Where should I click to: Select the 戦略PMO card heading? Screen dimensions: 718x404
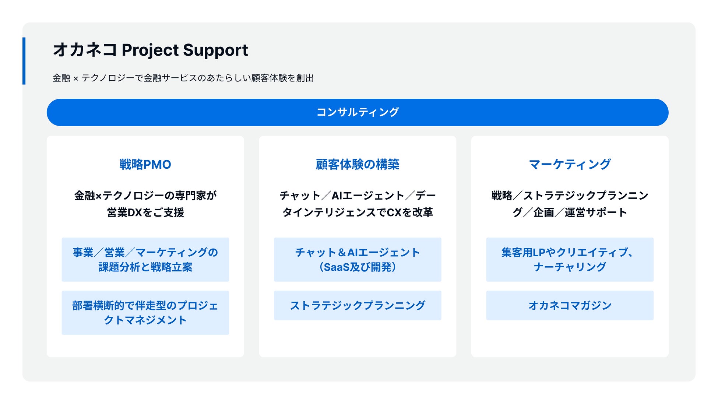tap(145, 165)
